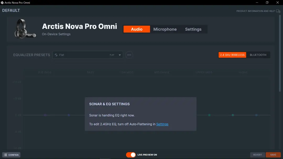The width and height of the screenshot is (283, 159).
Task: Minimize the Arctis Nova Pro Omni window
Action: coord(257,3)
